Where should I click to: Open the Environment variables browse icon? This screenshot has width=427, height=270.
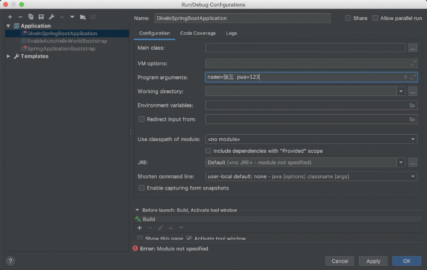pos(412,105)
